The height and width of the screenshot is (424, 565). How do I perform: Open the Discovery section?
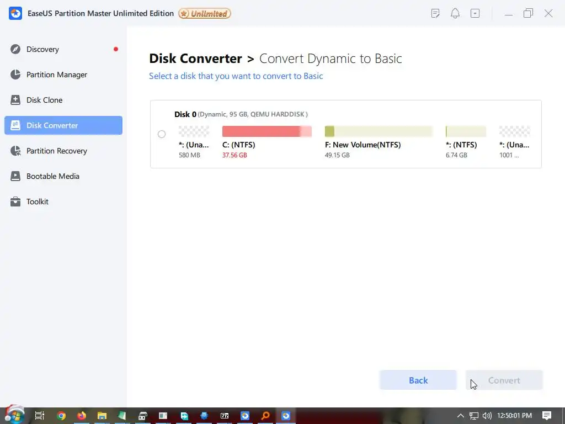pos(63,49)
